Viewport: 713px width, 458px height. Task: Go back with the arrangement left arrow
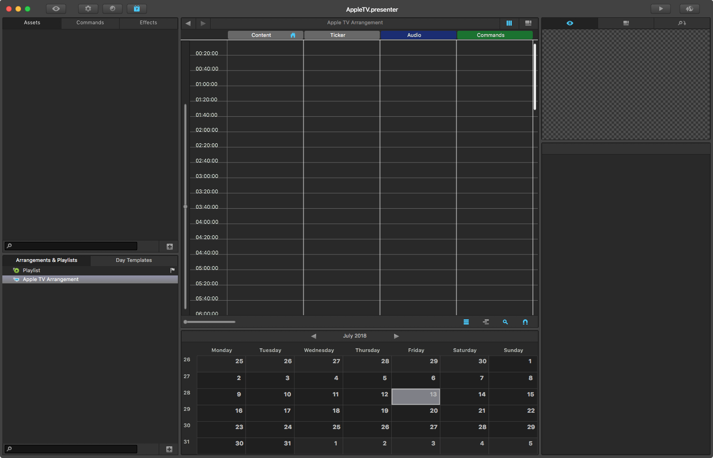[x=188, y=23]
